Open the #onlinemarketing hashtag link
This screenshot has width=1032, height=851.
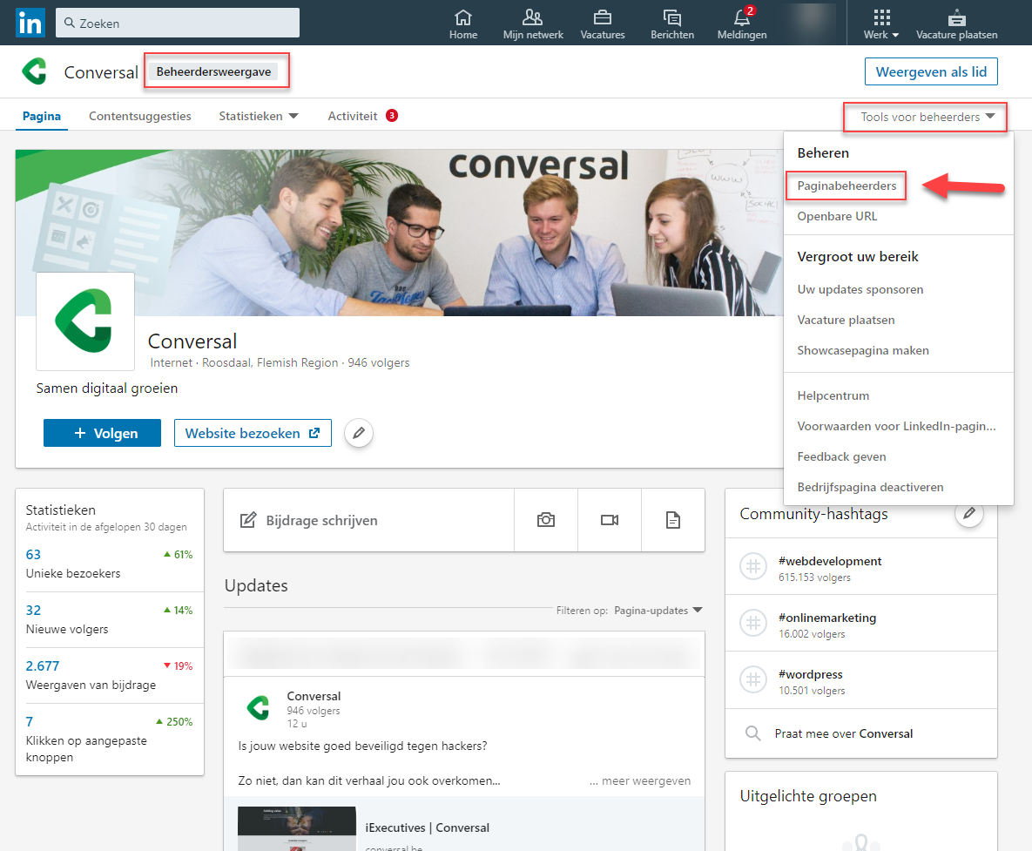pos(826,618)
